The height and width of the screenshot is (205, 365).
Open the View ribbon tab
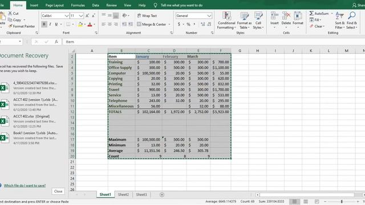tap(127, 5)
